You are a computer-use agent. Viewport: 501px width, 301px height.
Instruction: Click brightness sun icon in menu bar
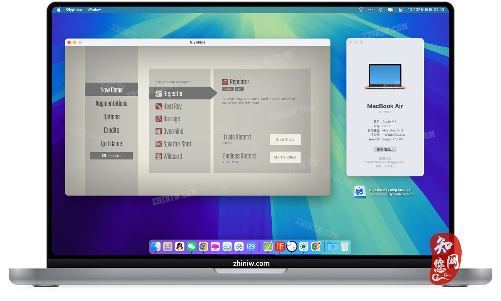coord(381,10)
